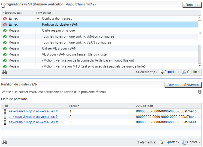
Task: Collapse the Configuration réseau tree node
Action: coord(38,19)
